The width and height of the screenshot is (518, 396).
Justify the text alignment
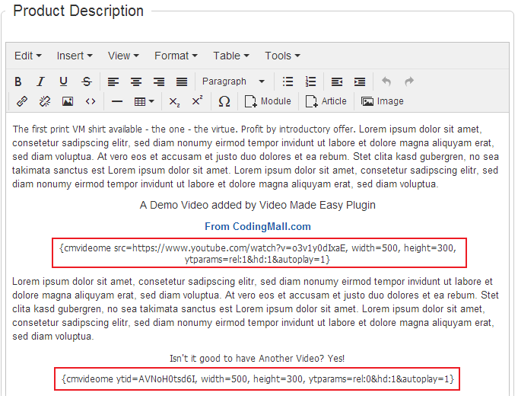[x=182, y=81]
